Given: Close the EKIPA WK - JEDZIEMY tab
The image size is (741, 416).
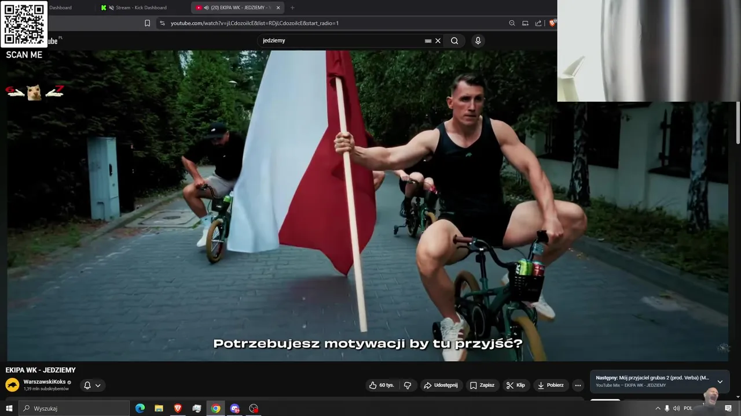Looking at the screenshot, I should 278,8.
